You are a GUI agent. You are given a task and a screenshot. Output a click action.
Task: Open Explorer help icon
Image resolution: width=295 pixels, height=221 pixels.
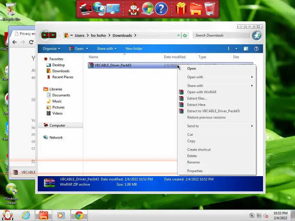pyautogui.click(x=256, y=49)
